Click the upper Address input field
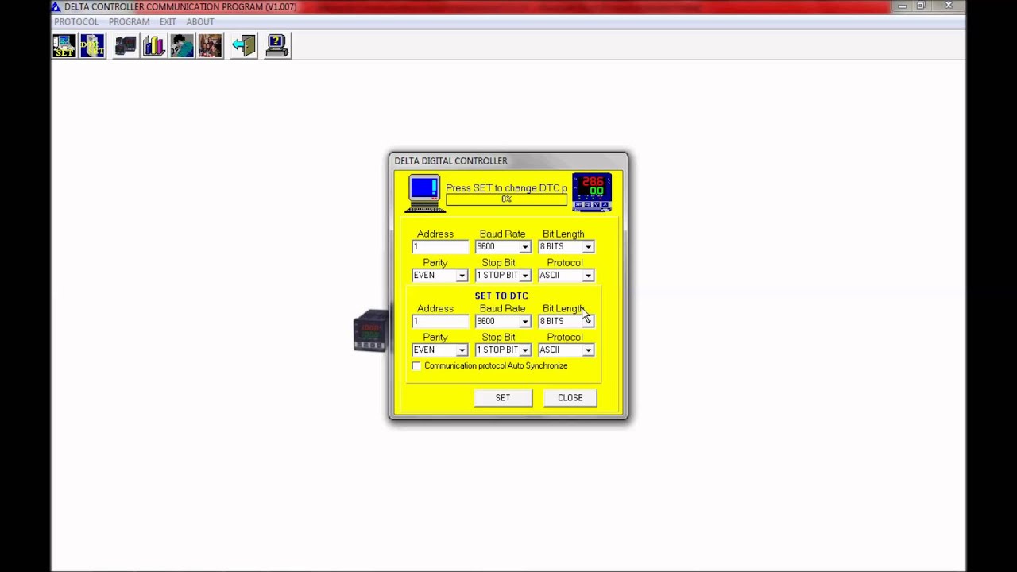The image size is (1017, 572). [x=439, y=247]
